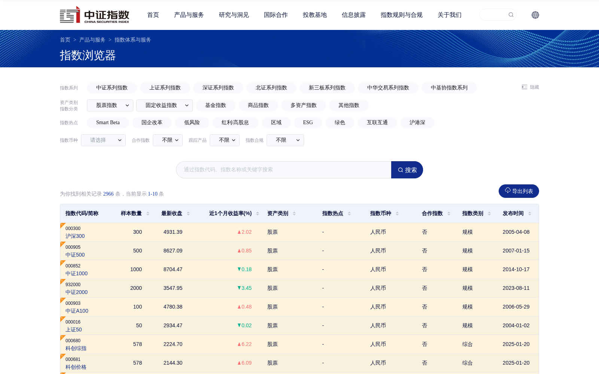
Task: Open the 合作指数 不限 dropdown
Action: (168, 140)
